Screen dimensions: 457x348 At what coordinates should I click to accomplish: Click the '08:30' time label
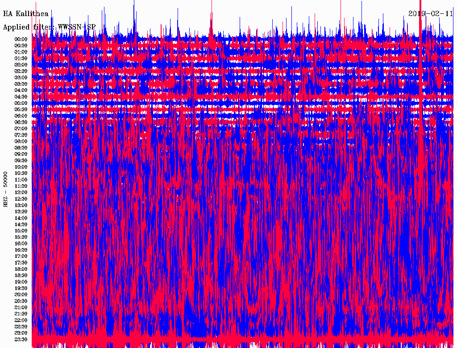[21, 148]
